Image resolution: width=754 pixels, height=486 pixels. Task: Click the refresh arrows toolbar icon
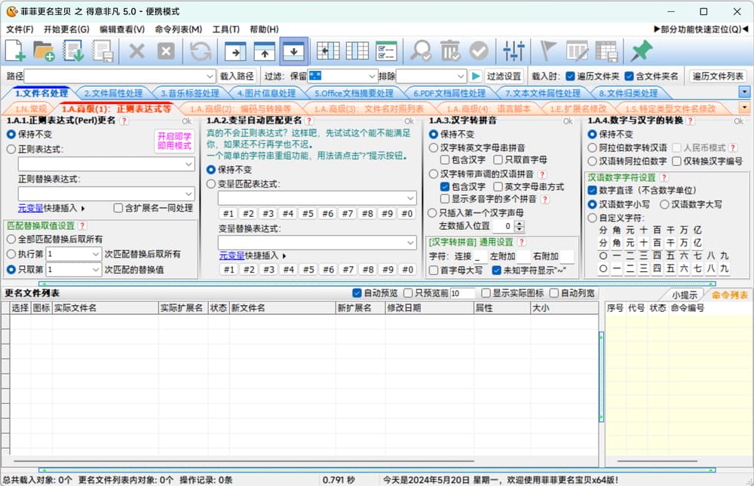coord(201,51)
